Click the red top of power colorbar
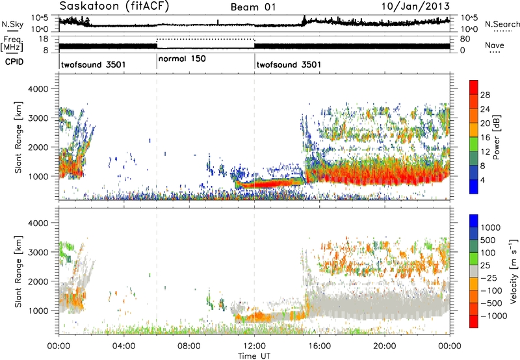 coord(474,87)
